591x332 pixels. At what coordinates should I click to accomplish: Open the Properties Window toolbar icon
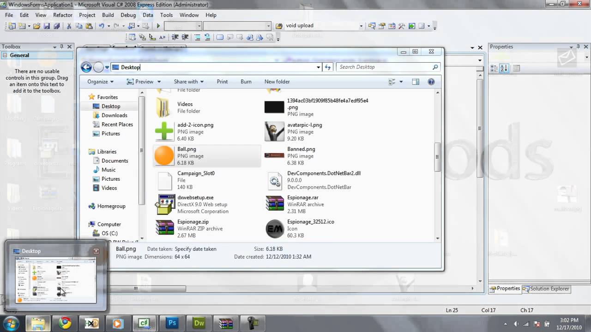(381, 26)
